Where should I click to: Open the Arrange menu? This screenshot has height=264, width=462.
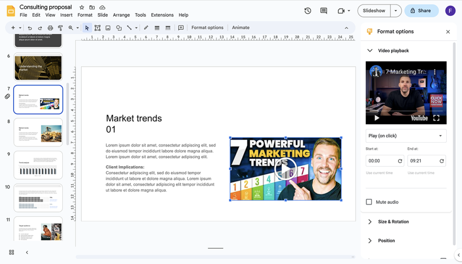point(121,15)
